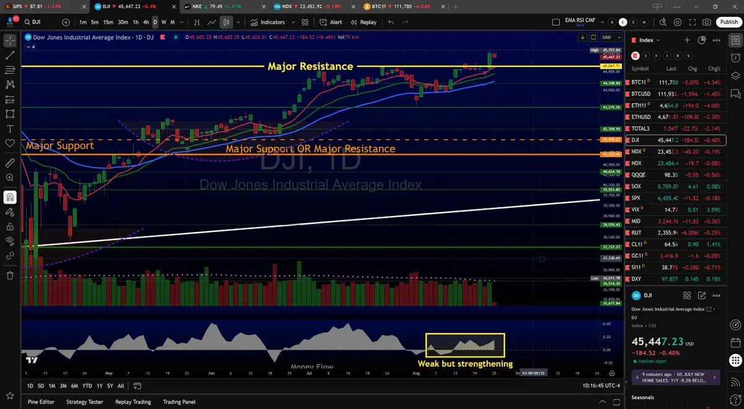Viewport: 744px width, 409px height.
Task: Open the Pine Editor tab
Action: point(41,402)
